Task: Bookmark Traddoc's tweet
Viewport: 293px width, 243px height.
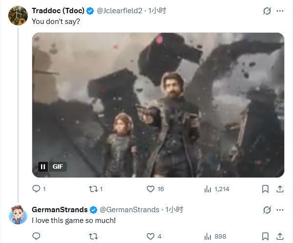Action: 265,189
